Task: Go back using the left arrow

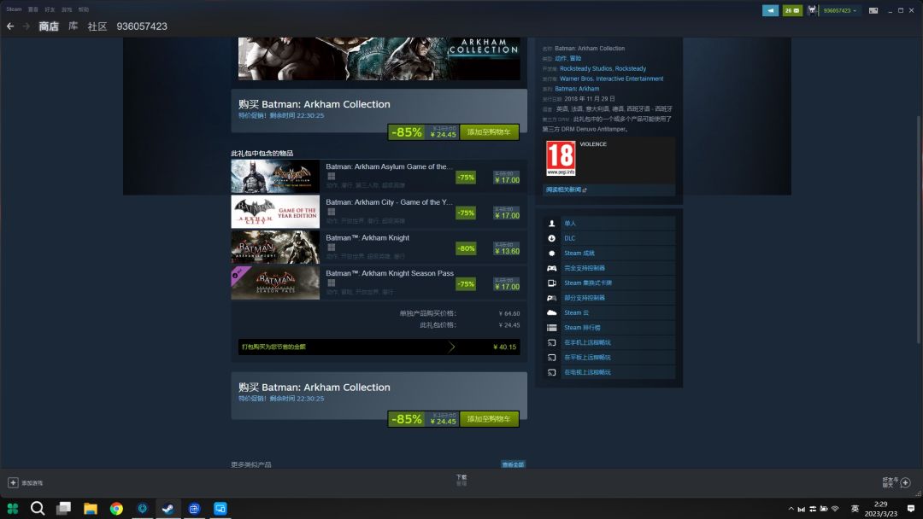Action: tap(10, 26)
